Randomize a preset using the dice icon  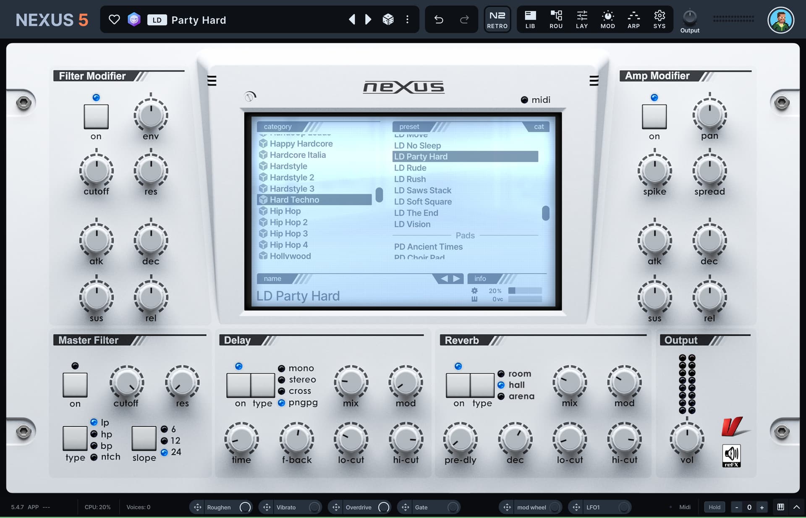pyautogui.click(x=388, y=19)
